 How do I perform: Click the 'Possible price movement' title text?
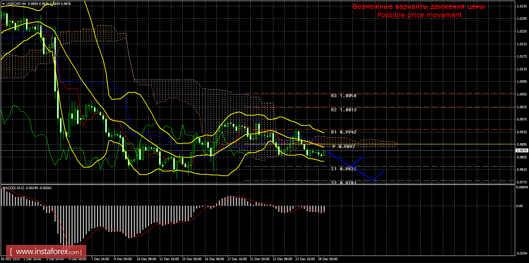click(x=419, y=15)
